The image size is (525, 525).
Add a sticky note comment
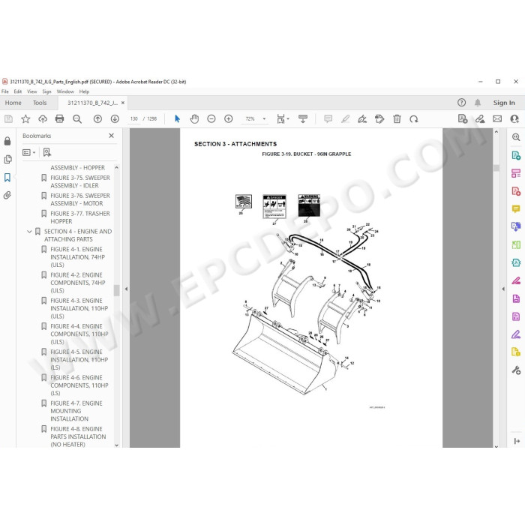click(328, 118)
